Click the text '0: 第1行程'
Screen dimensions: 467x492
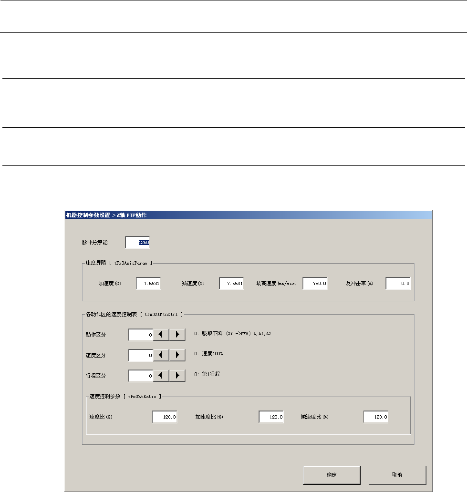tap(207, 374)
